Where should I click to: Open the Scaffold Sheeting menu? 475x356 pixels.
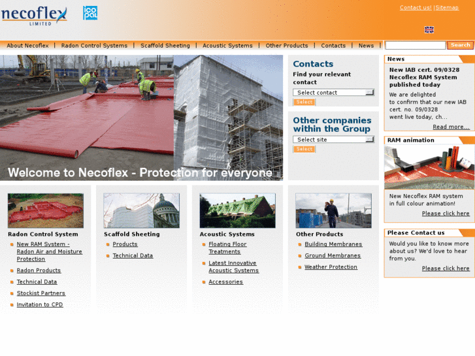pyautogui.click(x=165, y=46)
